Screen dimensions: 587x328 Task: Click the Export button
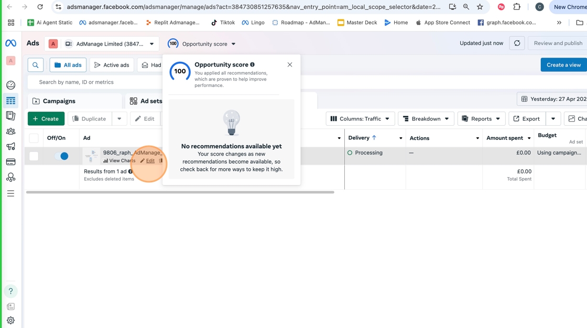click(526, 119)
